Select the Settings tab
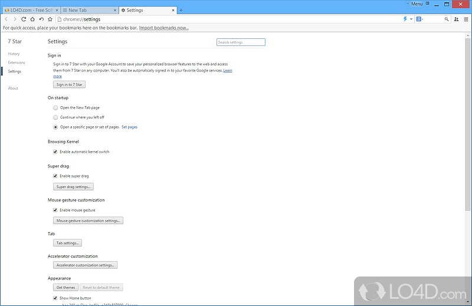Screen dimensions: 472x306 [x=147, y=10]
